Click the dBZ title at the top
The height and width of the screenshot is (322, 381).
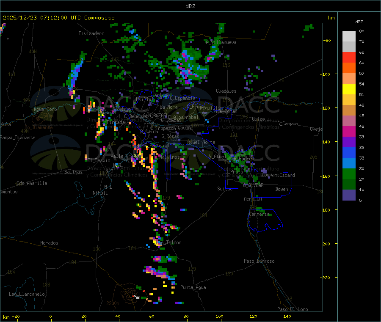coord(190,6)
